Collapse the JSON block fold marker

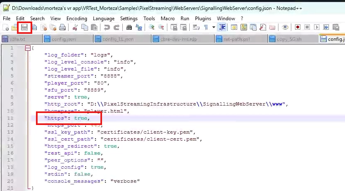28,48
